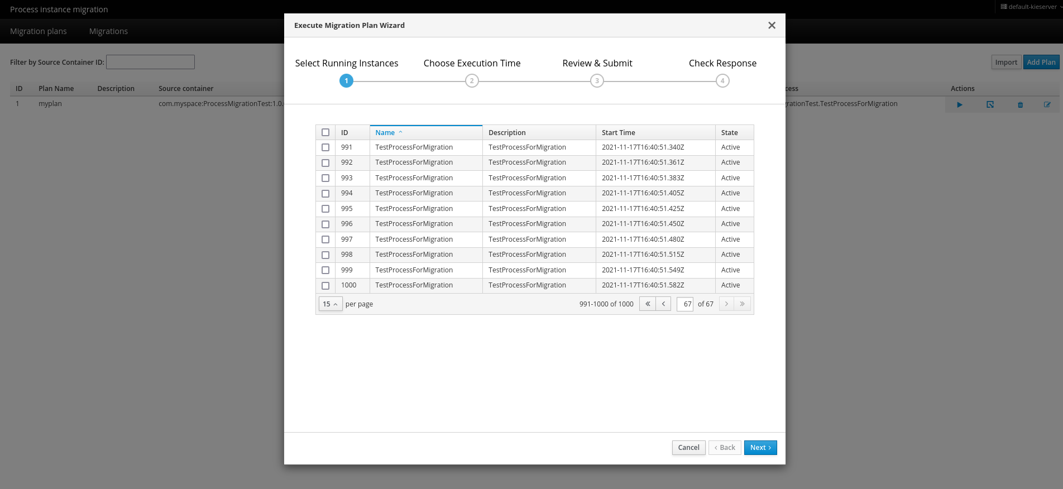Click the Description column header in instances table
Image resolution: width=1063 pixels, height=489 pixels.
[x=539, y=132]
